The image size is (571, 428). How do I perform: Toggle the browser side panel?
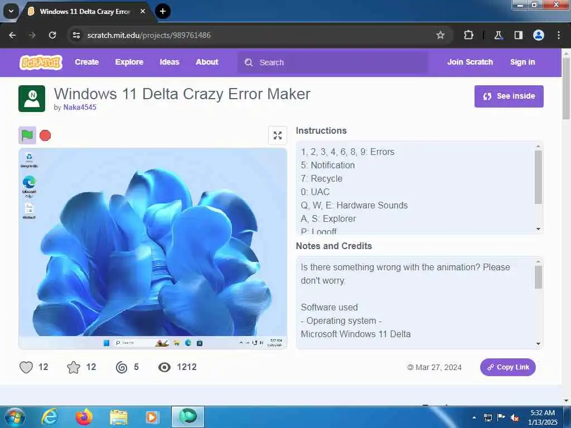(518, 35)
